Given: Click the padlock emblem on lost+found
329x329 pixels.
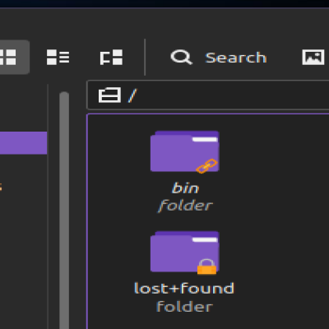Looking at the screenshot, I should [x=206, y=266].
